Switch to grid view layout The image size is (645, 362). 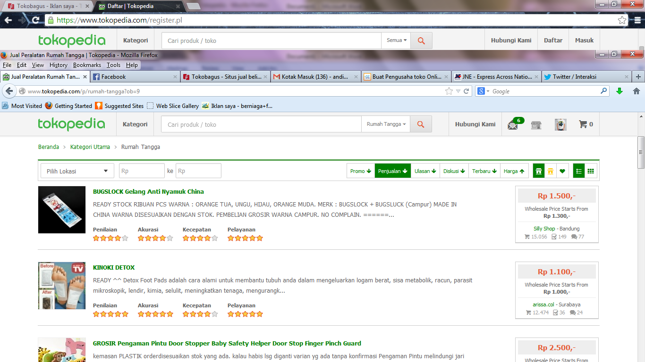click(x=591, y=171)
